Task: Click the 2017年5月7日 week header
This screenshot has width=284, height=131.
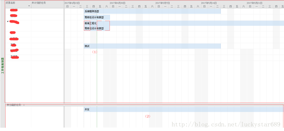Action: click(163, 3)
